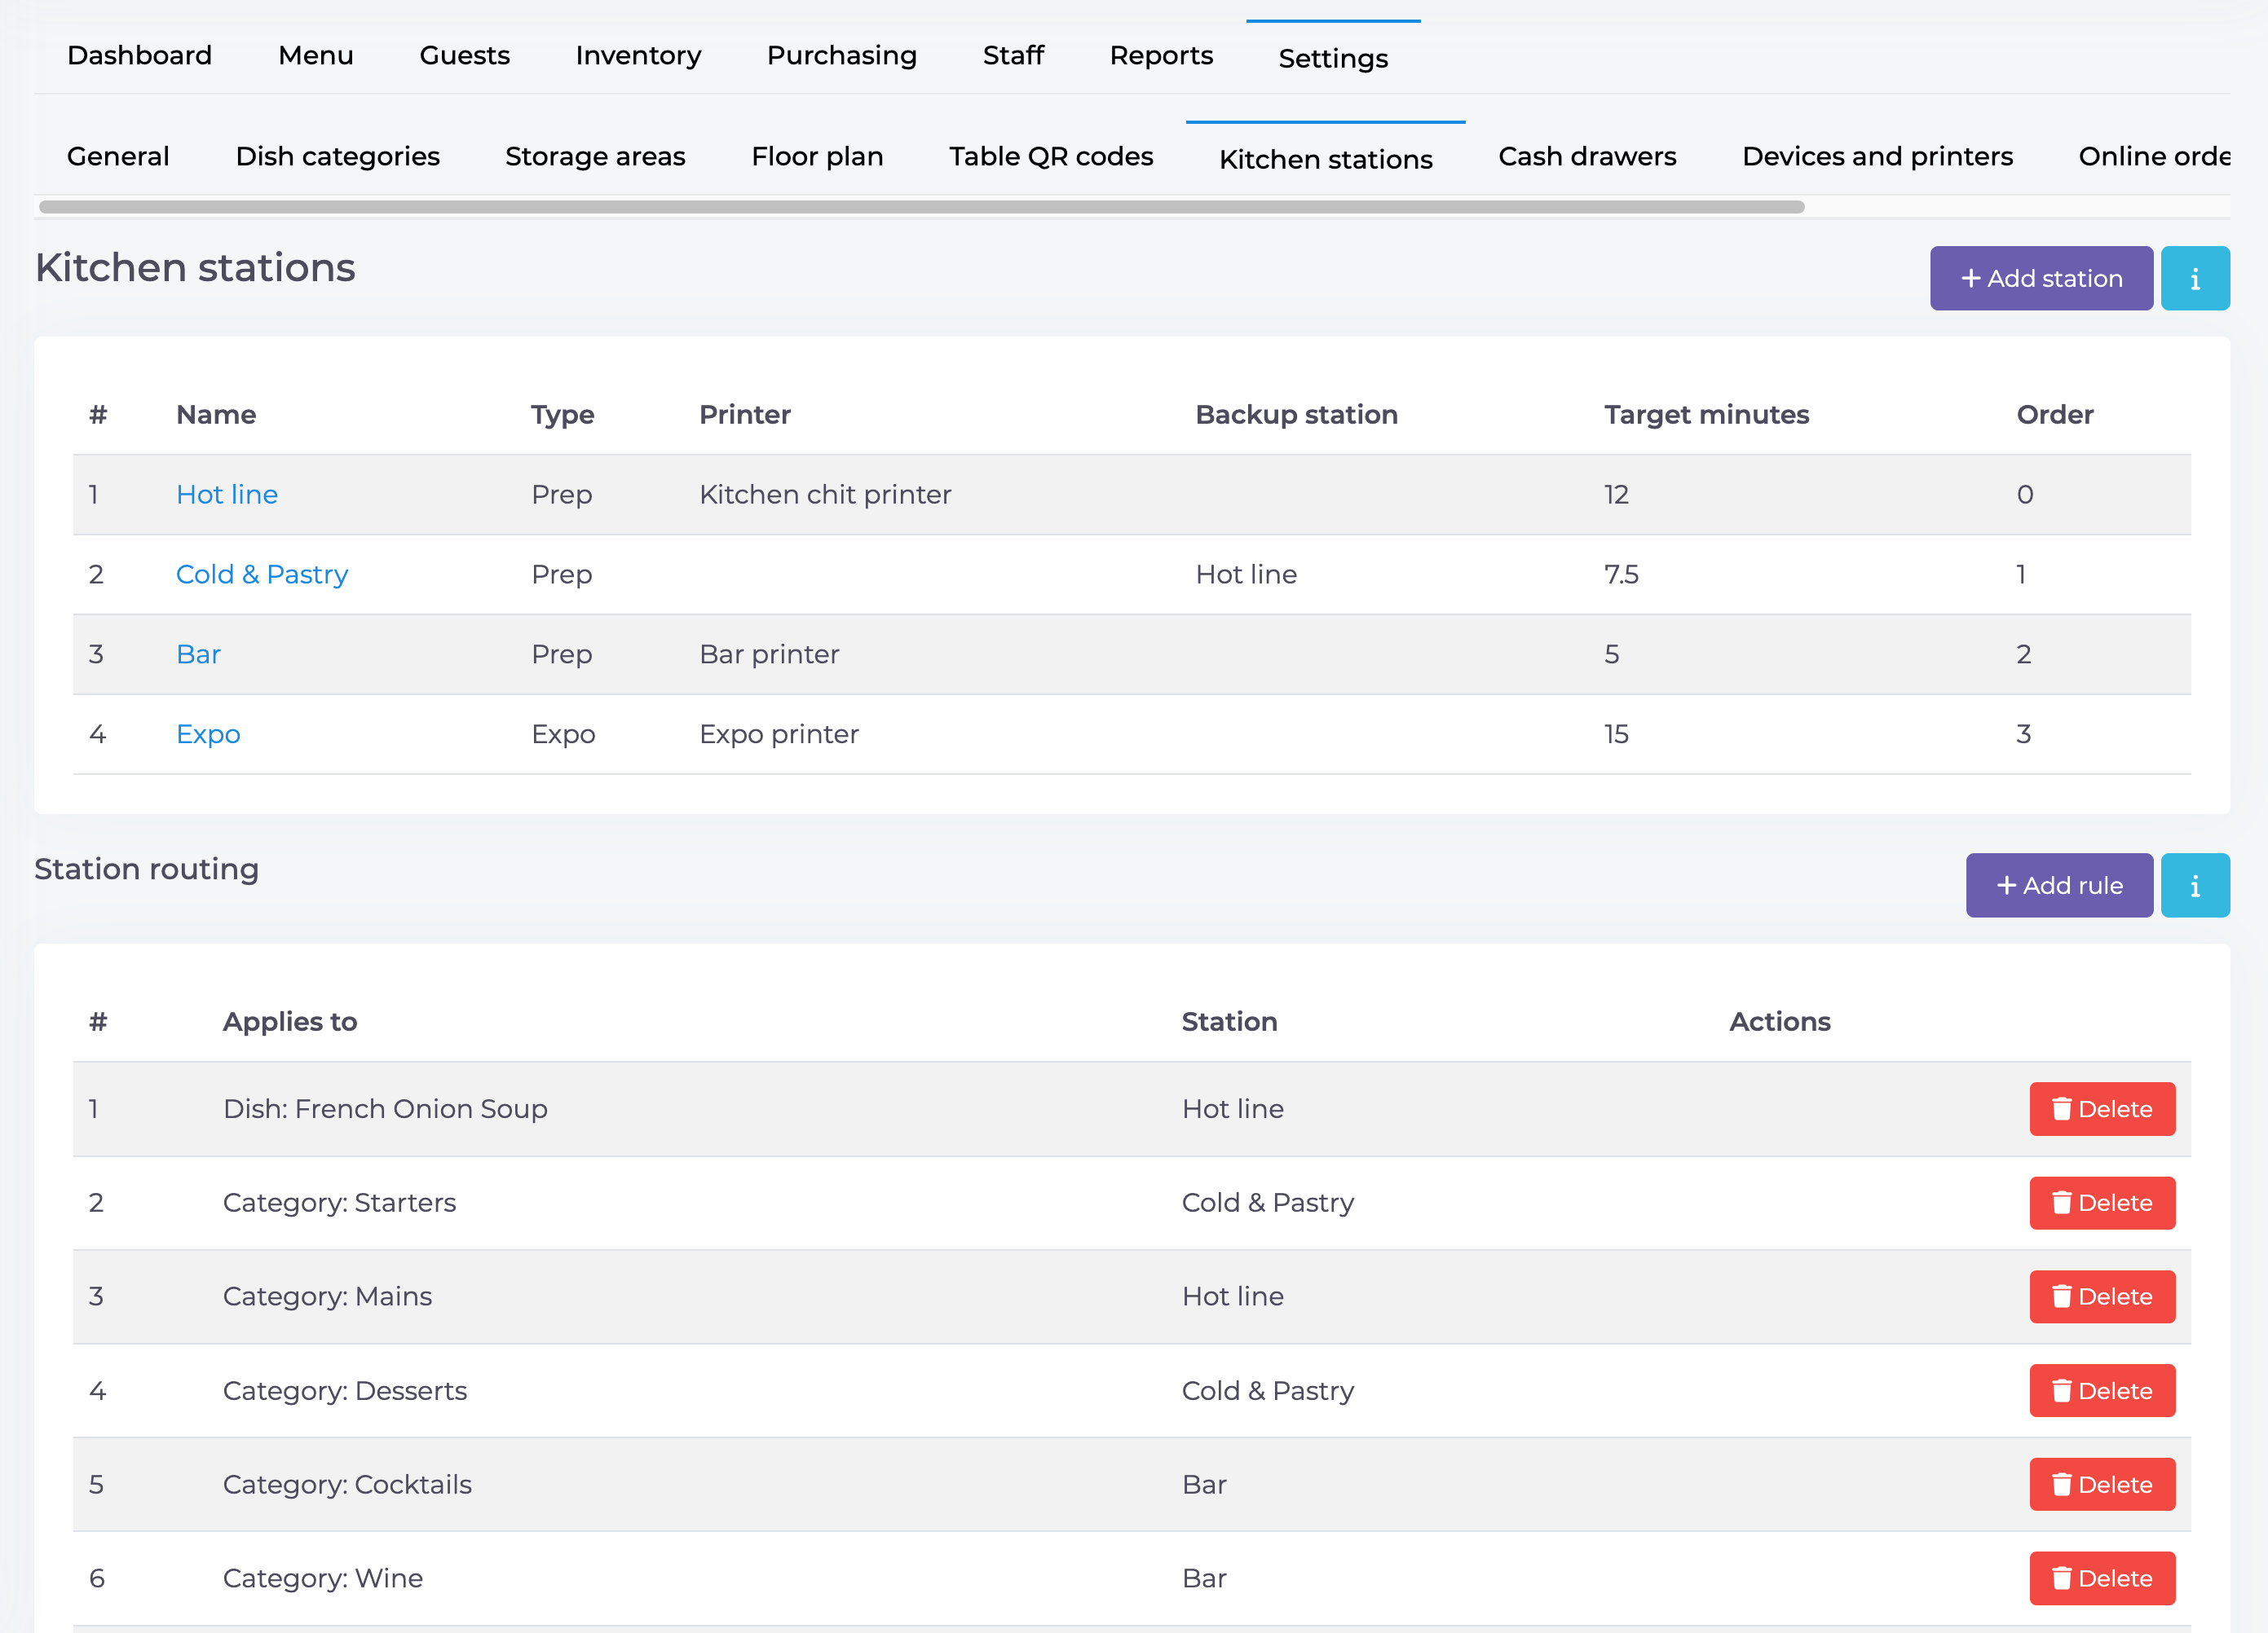Open the Bar station link
Viewport: 2268px width, 1633px height.
(x=198, y=654)
